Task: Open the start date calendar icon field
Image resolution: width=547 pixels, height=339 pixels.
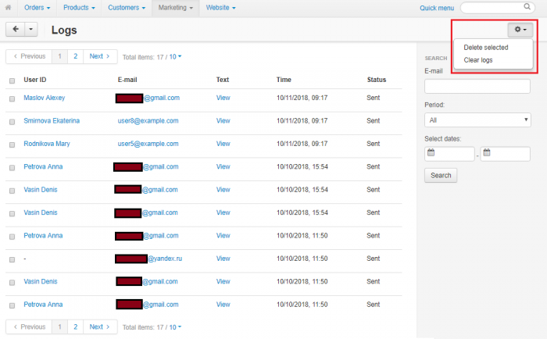Action: (x=449, y=154)
